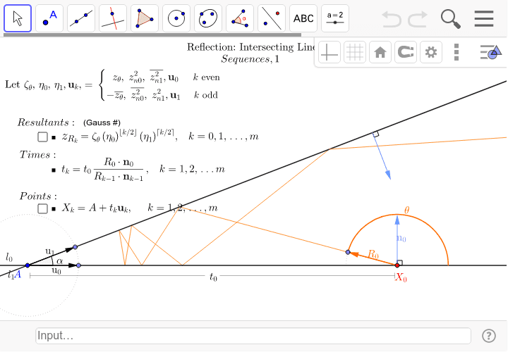The image size is (508, 352).
Task: Select the Point tool
Action: [x=49, y=18]
